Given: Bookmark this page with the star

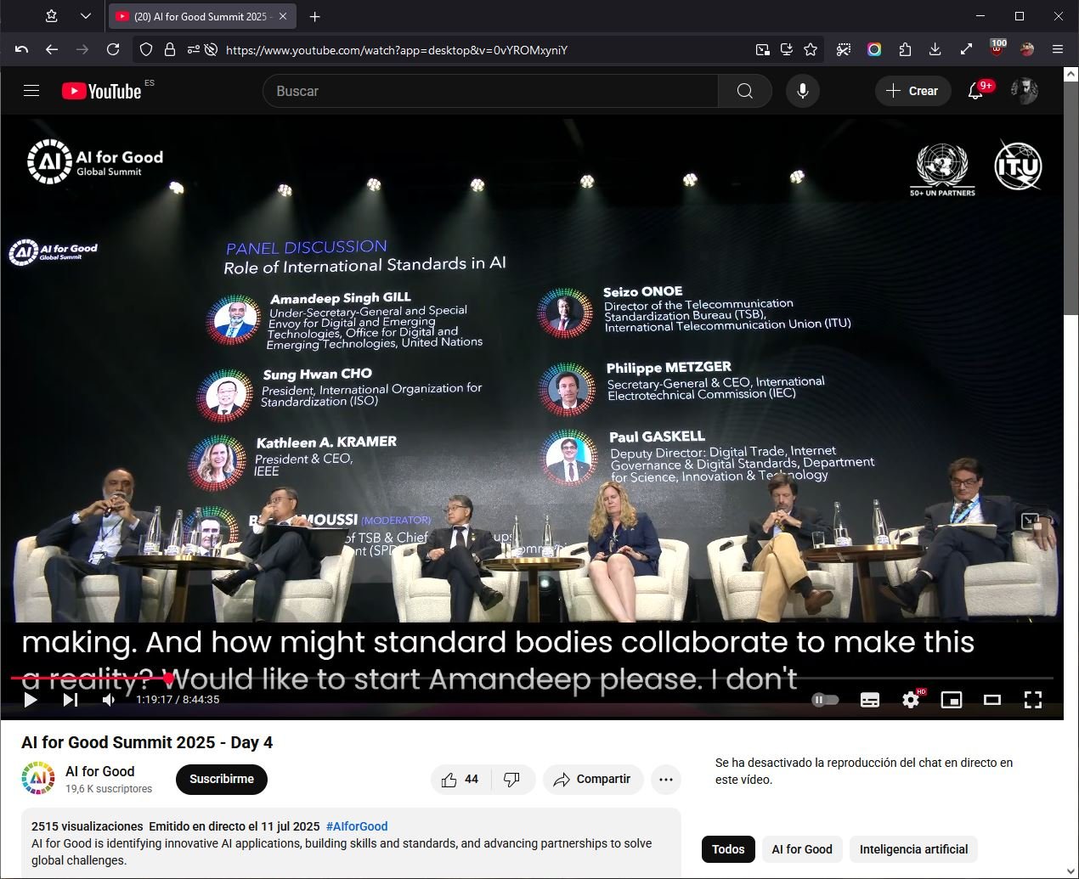Looking at the screenshot, I should (811, 49).
